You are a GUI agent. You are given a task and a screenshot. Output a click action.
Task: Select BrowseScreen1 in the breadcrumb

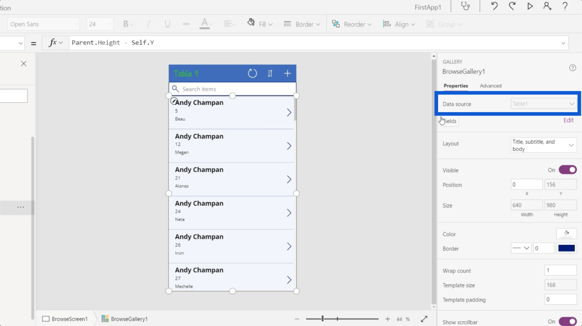[65, 319]
